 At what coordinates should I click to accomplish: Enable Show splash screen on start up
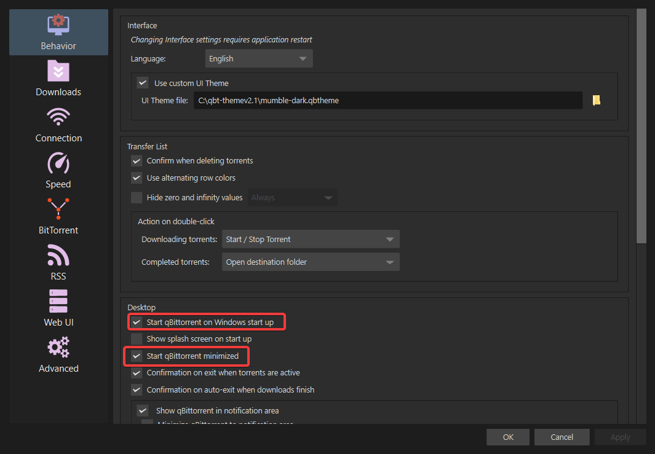click(x=137, y=339)
